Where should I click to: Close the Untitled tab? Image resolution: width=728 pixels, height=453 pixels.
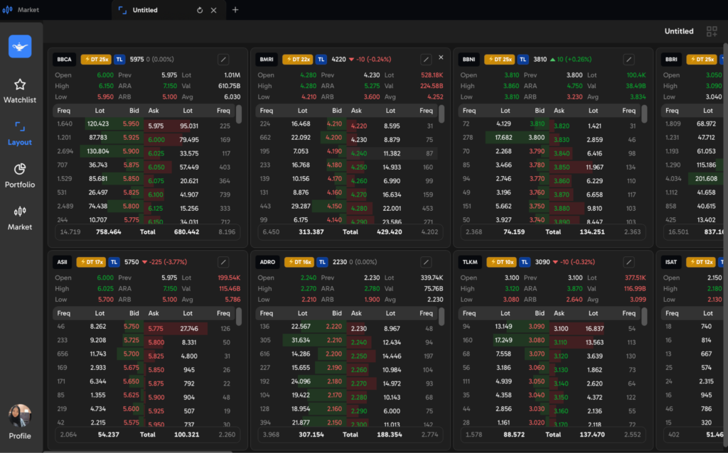pyautogui.click(x=213, y=10)
